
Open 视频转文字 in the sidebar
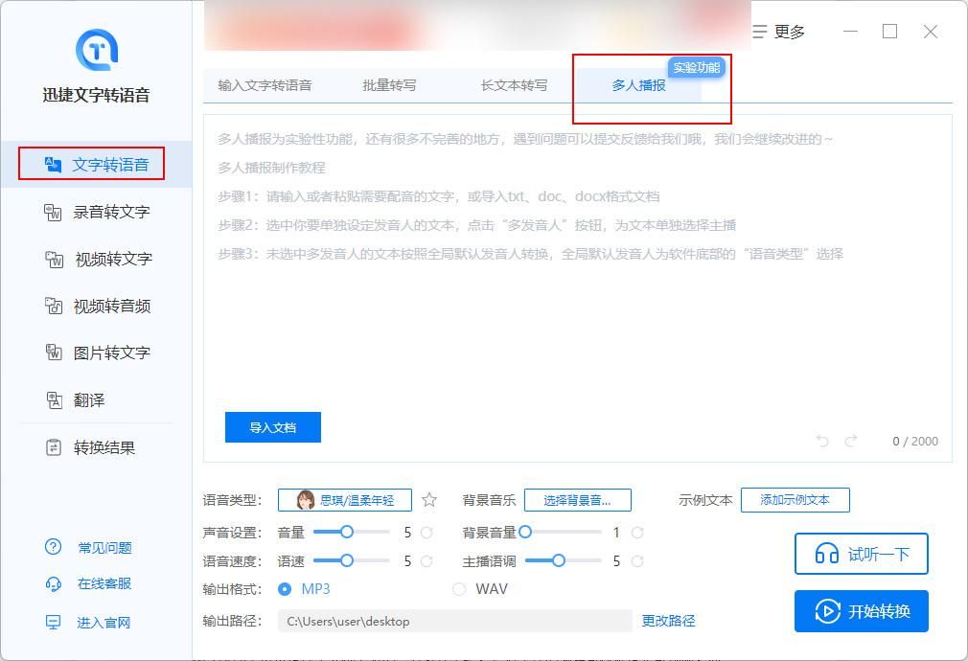(96, 260)
